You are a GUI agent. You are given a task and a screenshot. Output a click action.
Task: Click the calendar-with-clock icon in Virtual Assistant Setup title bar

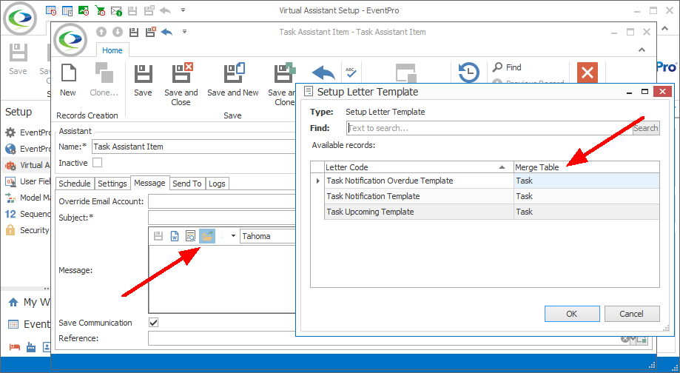coord(51,10)
